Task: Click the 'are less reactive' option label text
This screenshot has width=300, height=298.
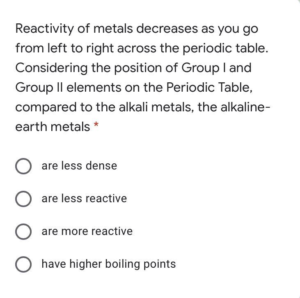Action: point(84,198)
